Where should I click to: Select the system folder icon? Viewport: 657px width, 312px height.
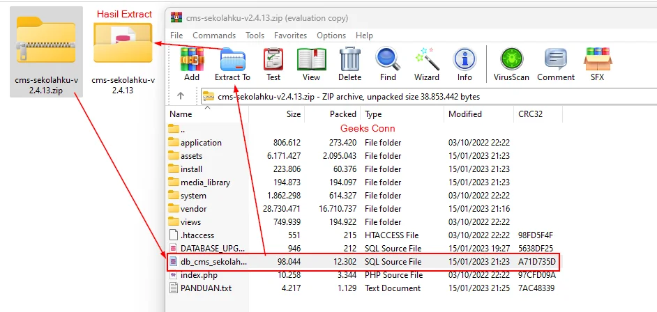[174, 195]
